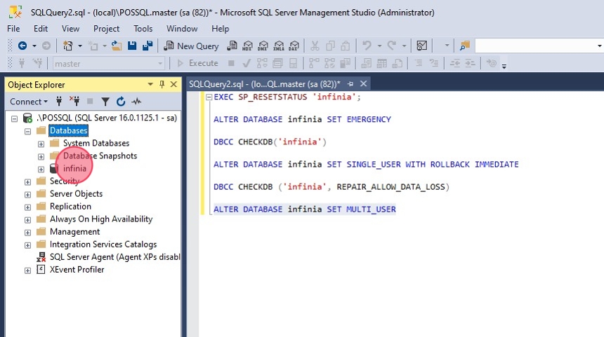Click the Open File folder icon
The width and height of the screenshot is (604, 337).
tap(117, 46)
